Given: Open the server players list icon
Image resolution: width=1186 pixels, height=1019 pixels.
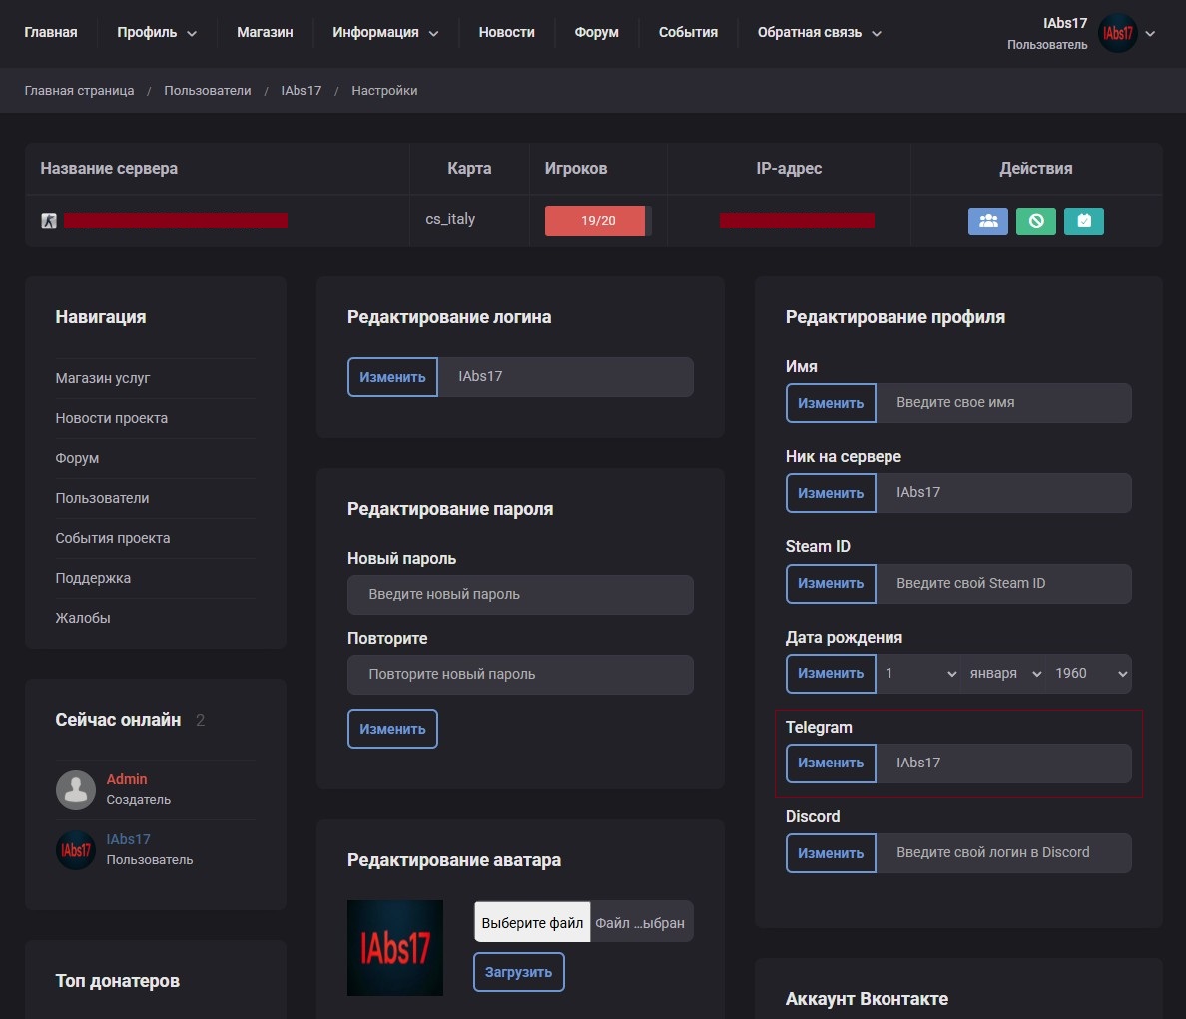Looking at the screenshot, I should point(987,221).
